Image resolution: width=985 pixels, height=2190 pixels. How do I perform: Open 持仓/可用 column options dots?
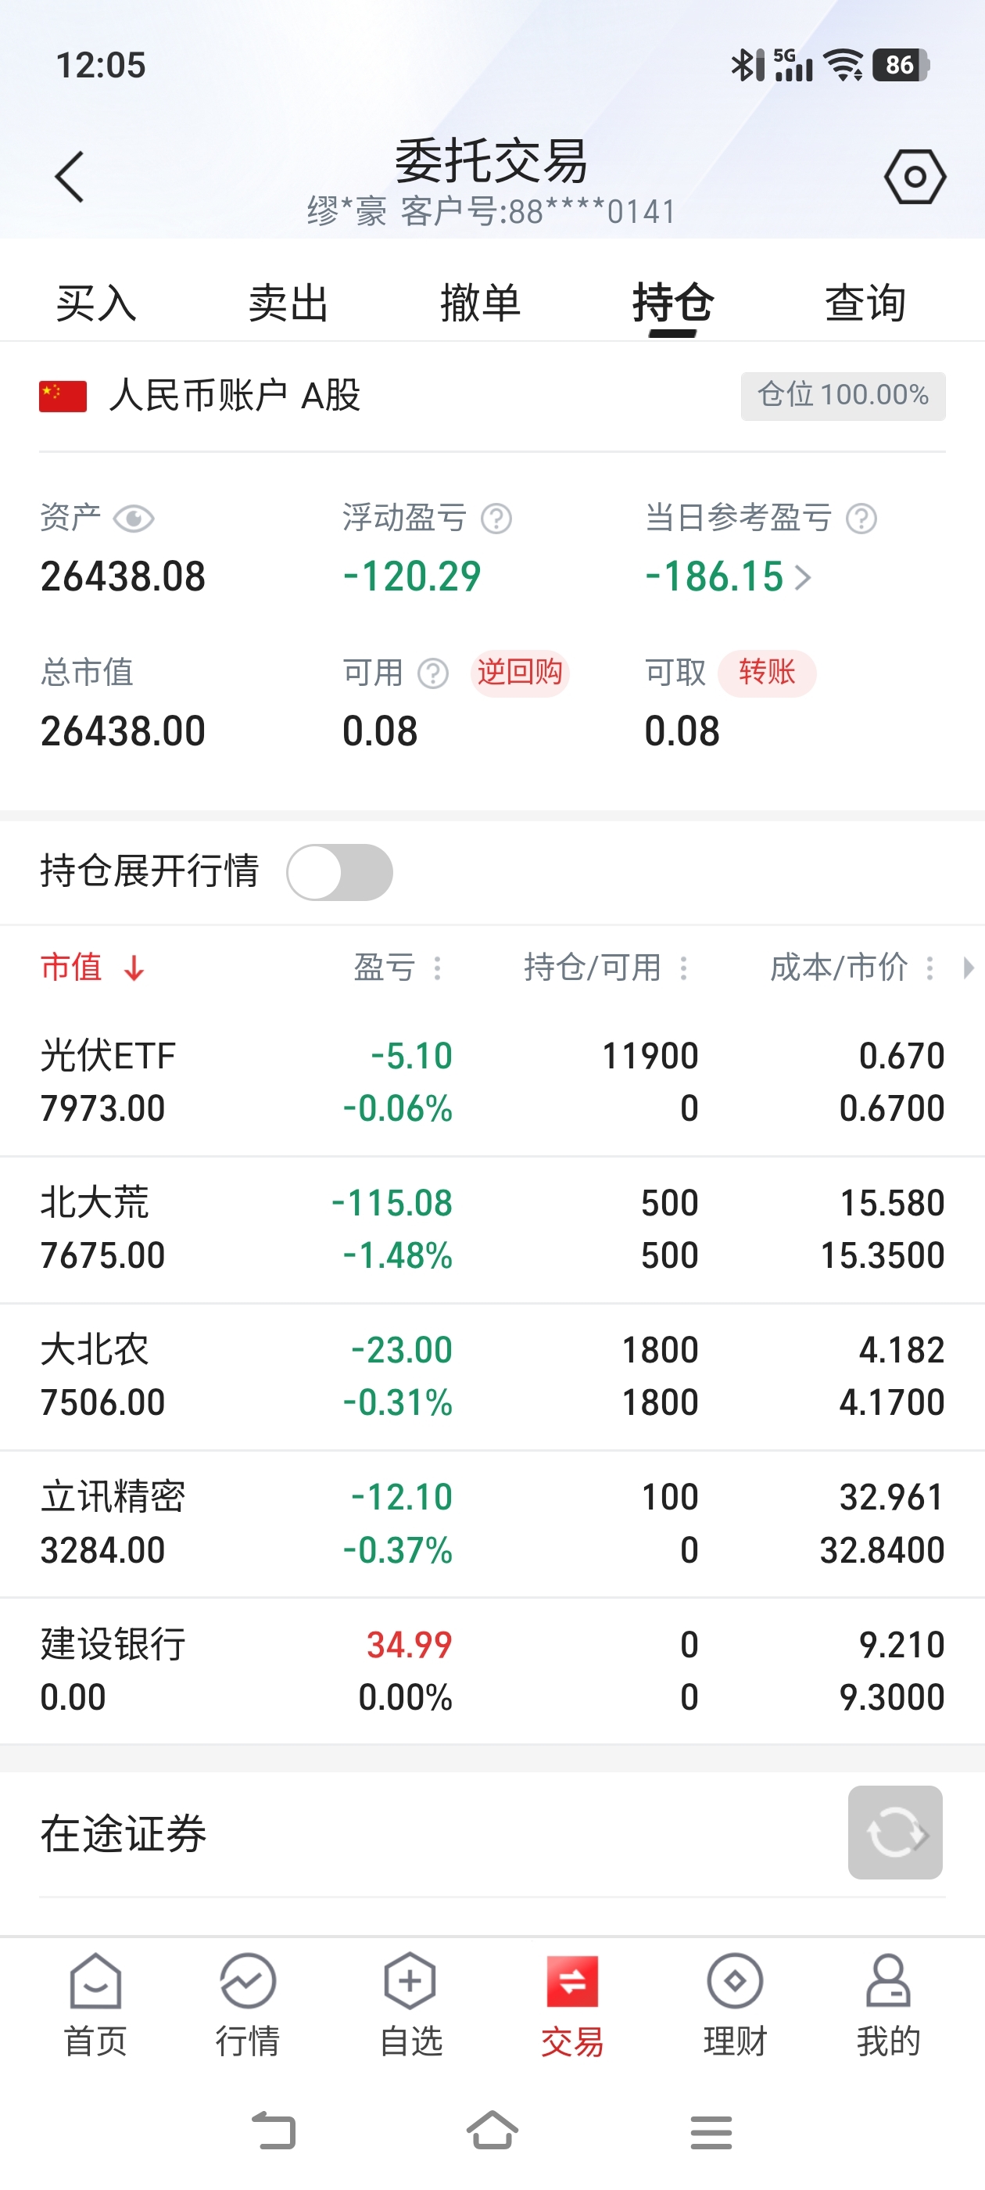point(683,968)
